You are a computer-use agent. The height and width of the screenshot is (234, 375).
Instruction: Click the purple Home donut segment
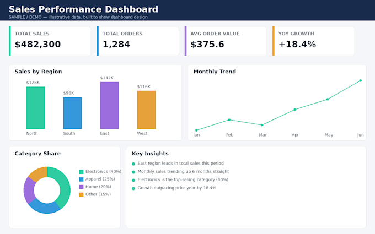tap(29, 191)
